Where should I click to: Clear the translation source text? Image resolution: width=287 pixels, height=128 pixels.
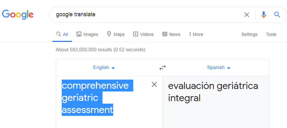pyautogui.click(x=154, y=85)
